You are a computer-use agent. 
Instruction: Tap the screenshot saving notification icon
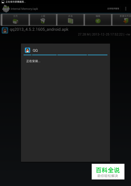3,2
